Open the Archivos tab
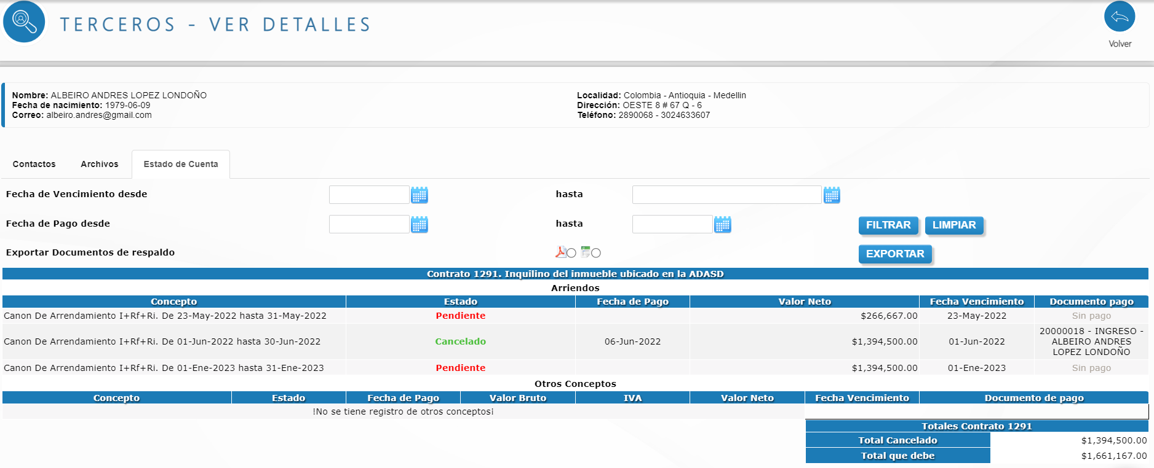The width and height of the screenshot is (1154, 468). pyautogui.click(x=99, y=164)
